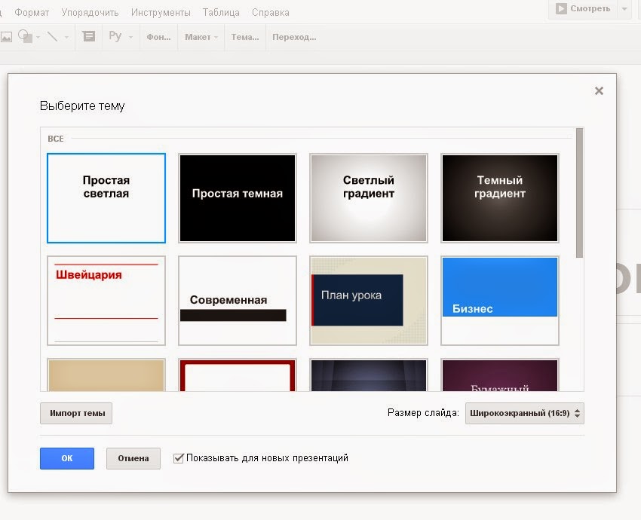641x520 pixels.
Task: Click the shapes tool icon
Action: click(x=26, y=36)
